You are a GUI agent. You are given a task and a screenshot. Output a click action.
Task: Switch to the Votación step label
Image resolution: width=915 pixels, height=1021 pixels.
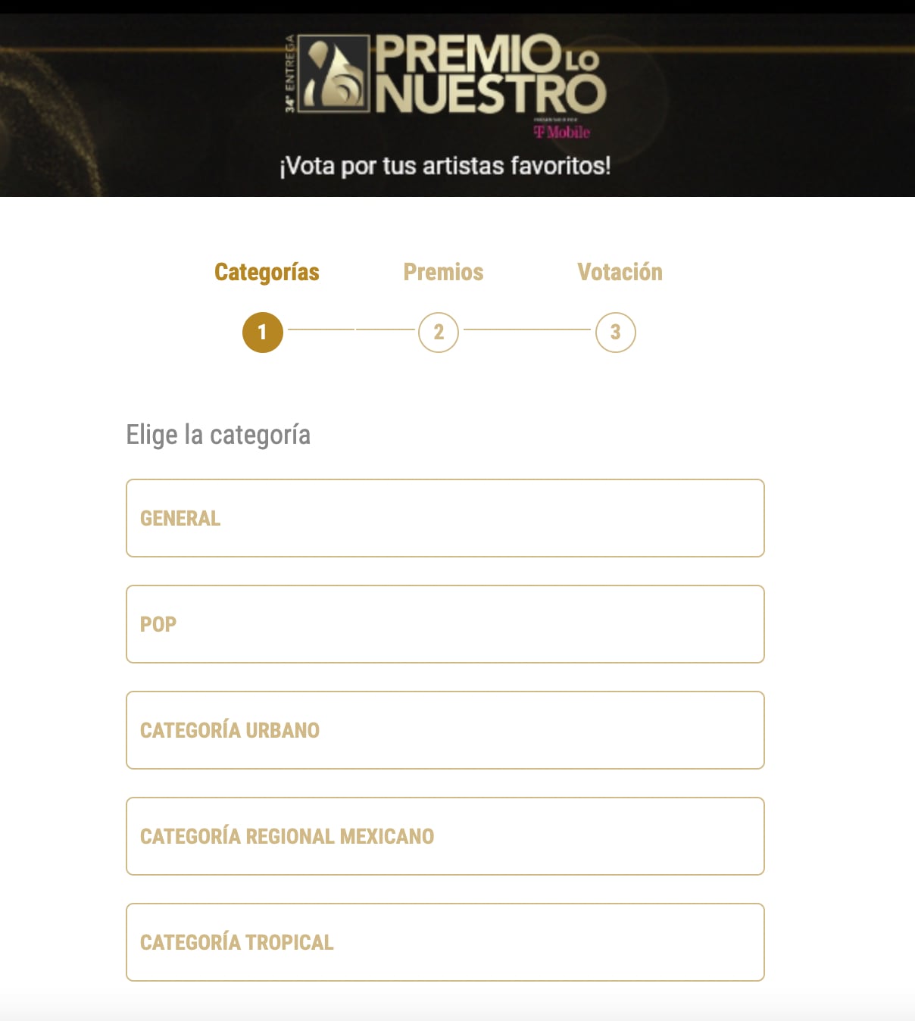coord(620,272)
